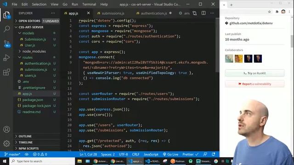
Task: Open the browser profile avatar
Action: pyautogui.click(x=283, y=11)
